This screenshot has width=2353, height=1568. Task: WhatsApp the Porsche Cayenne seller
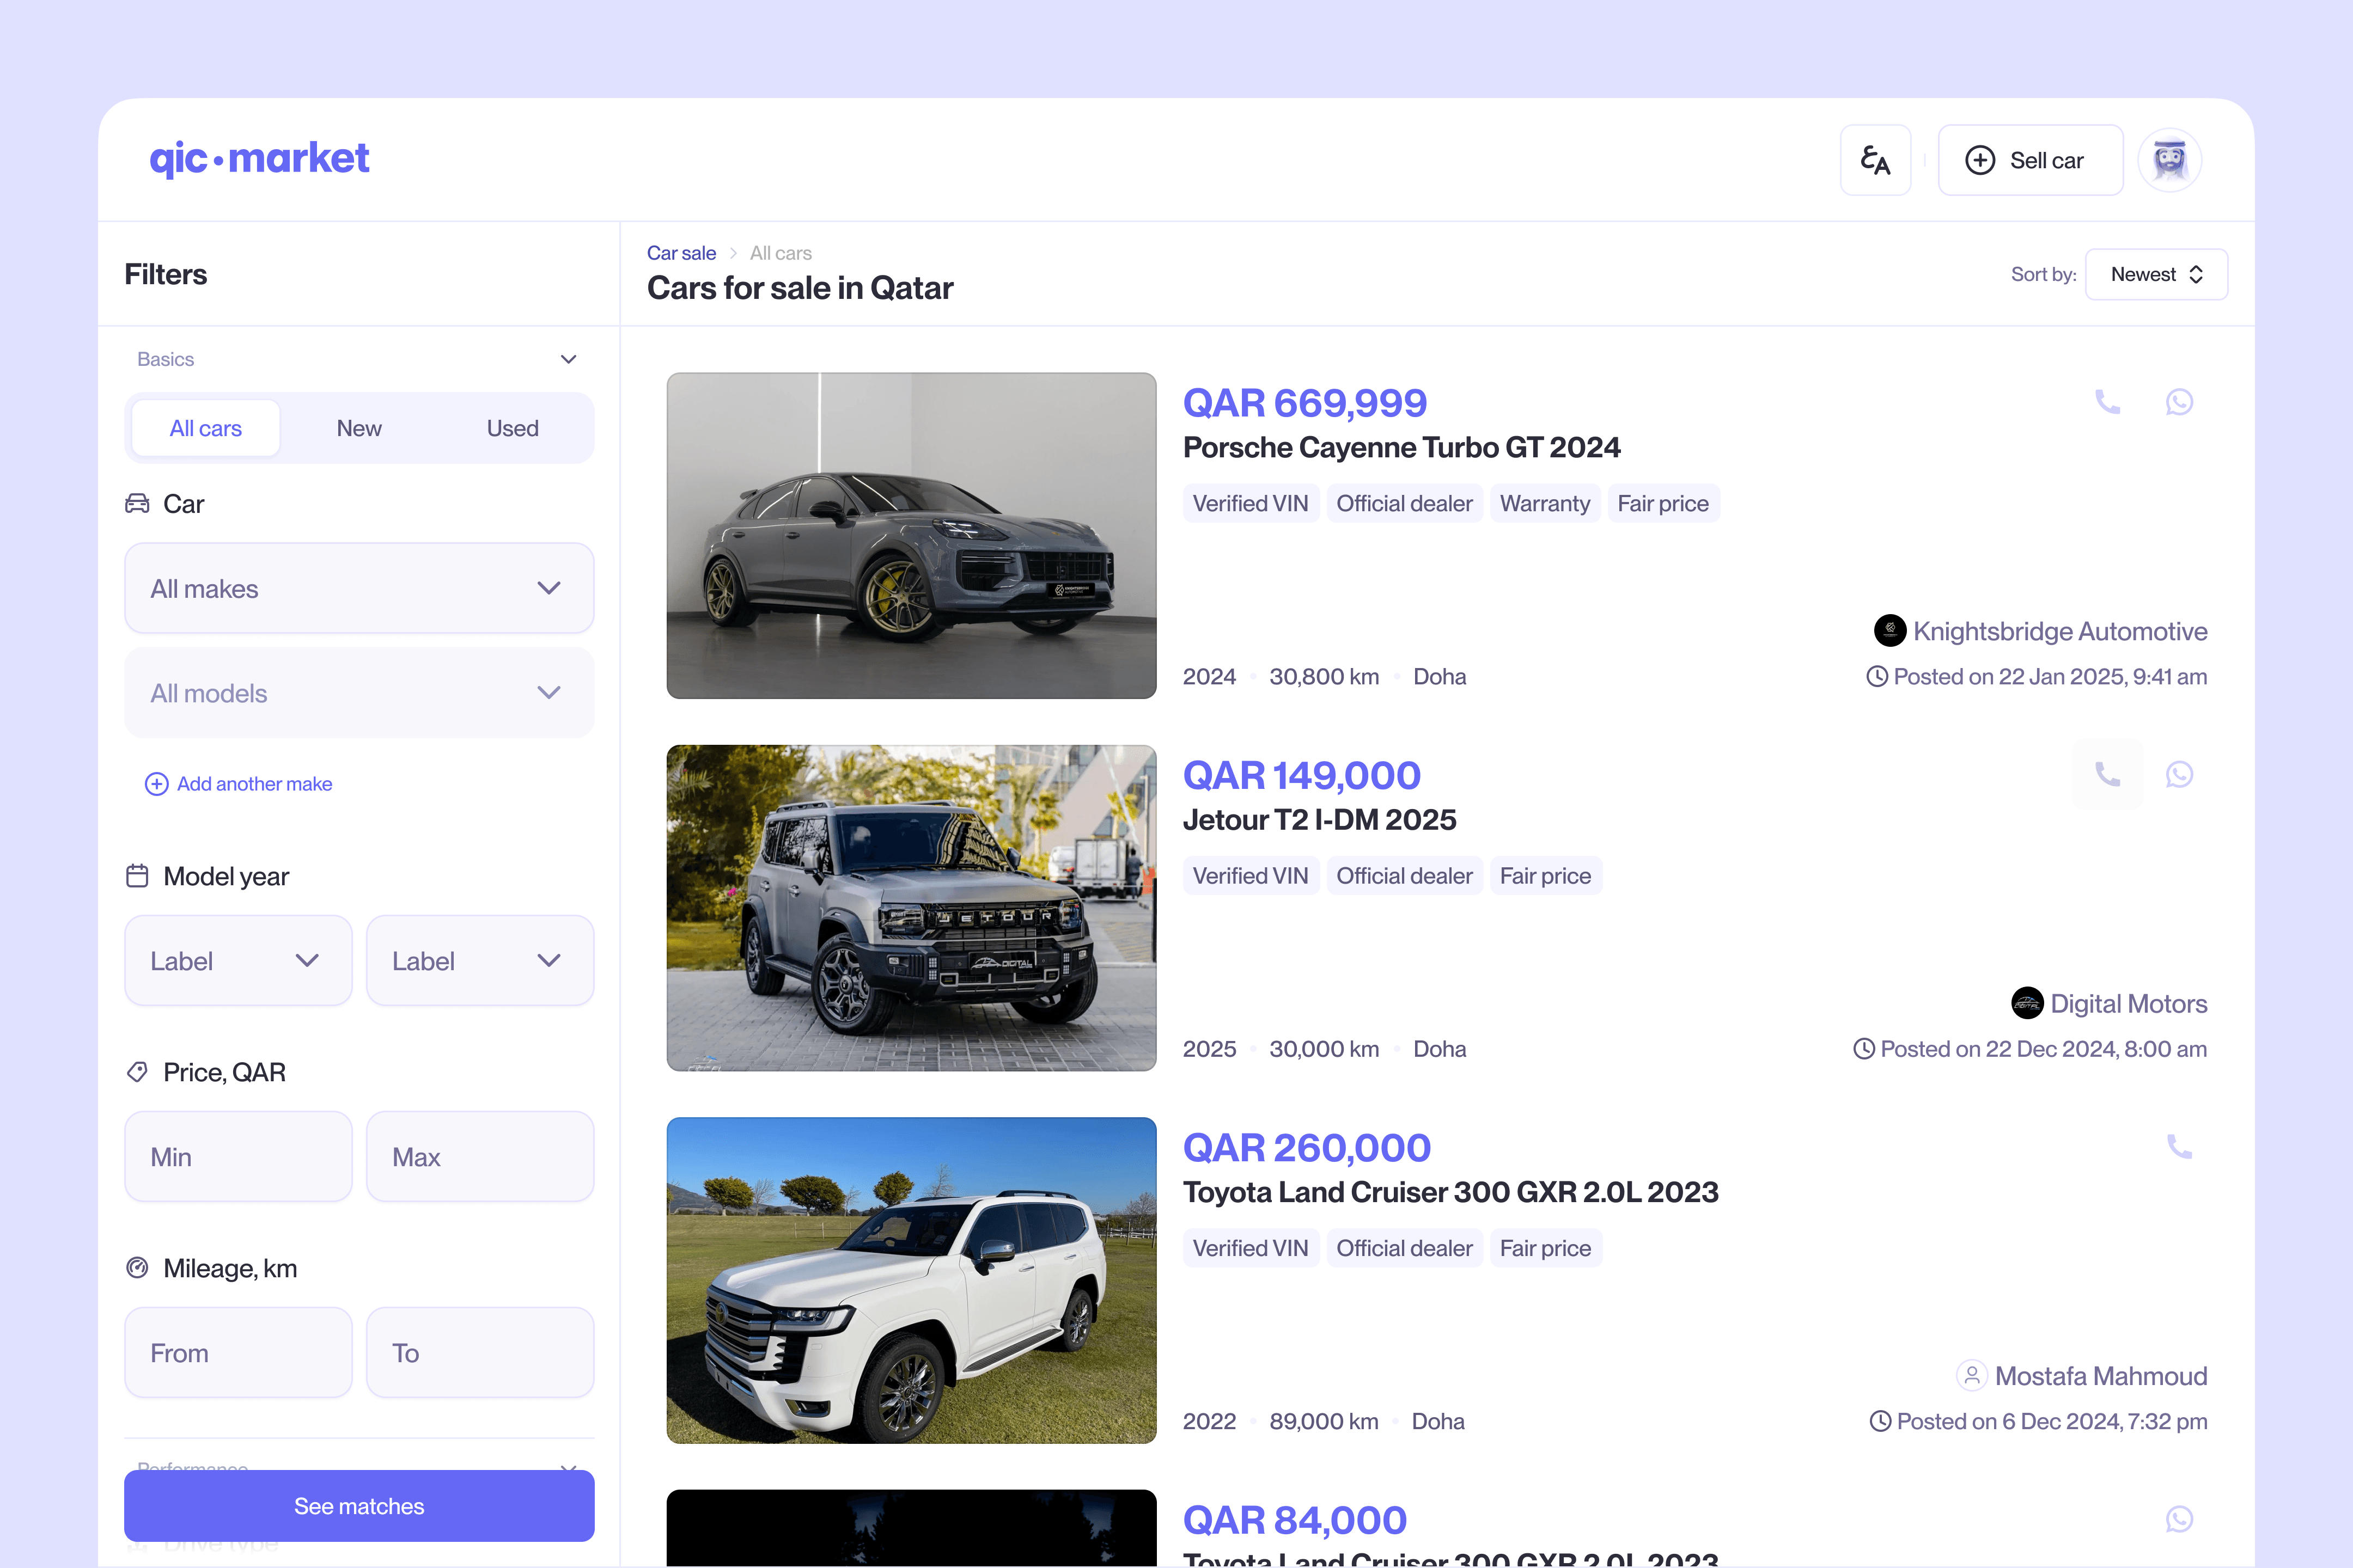(x=2179, y=402)
